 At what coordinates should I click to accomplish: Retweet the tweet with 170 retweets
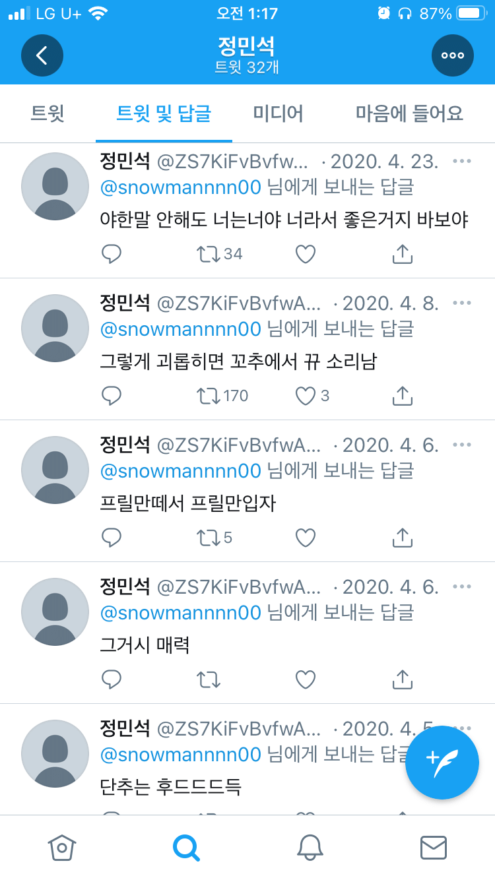[209, 396]
